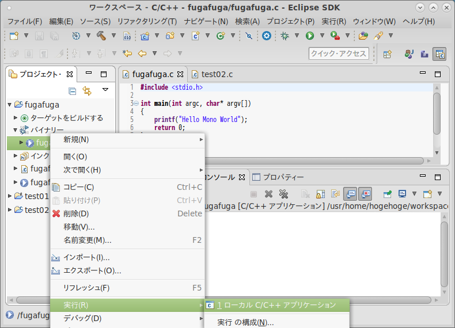Screen dimensions: 455x328
Task: Select 実行 の構成(N)... submenu item
Action: (277, 322)
